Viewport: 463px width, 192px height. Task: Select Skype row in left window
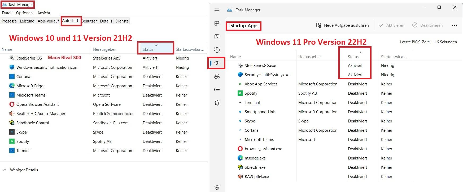103,132
